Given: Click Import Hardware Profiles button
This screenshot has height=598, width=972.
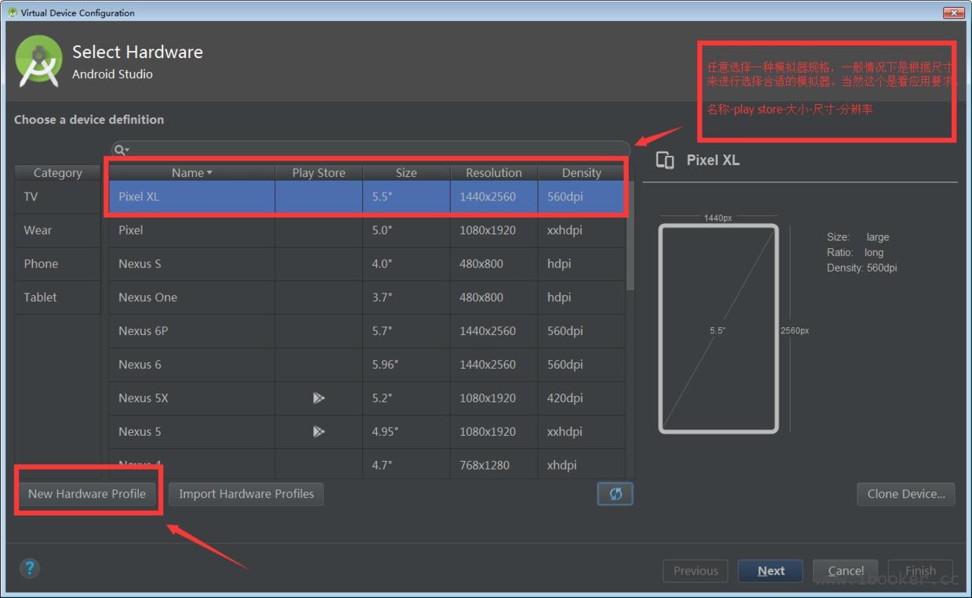Looking at the screenshot, I should [x=246, y=494].
